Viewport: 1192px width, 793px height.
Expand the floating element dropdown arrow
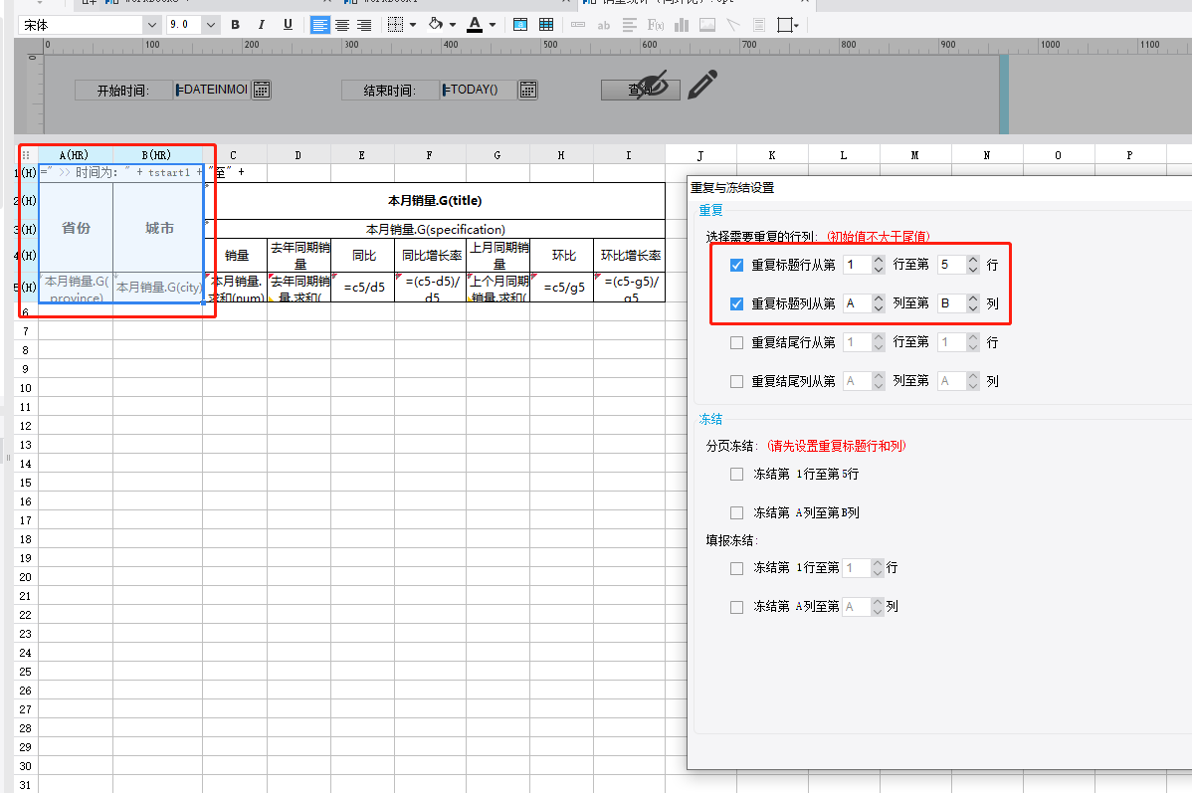click(x=796, y=25)
